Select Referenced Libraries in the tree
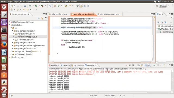This screenshot has width=174, height=98. [x=23, y=54]
